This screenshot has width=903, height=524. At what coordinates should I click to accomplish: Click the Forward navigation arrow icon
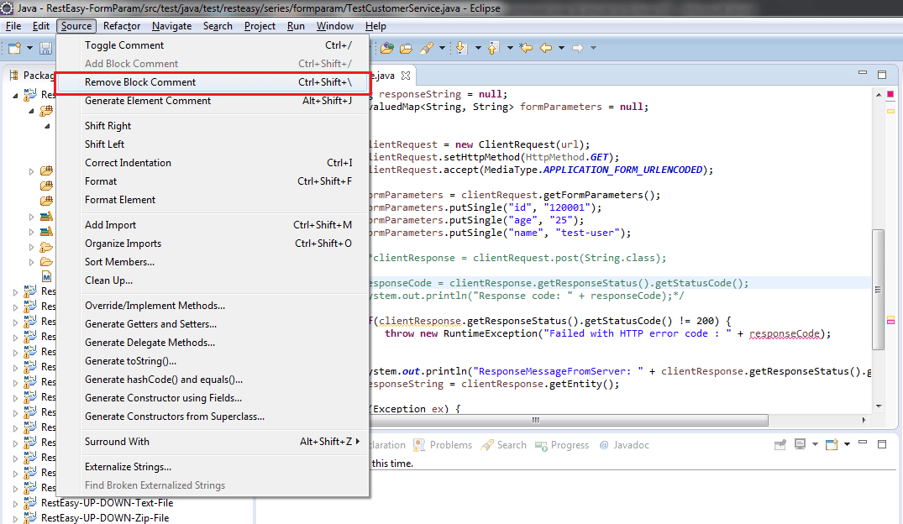(577, 48)
